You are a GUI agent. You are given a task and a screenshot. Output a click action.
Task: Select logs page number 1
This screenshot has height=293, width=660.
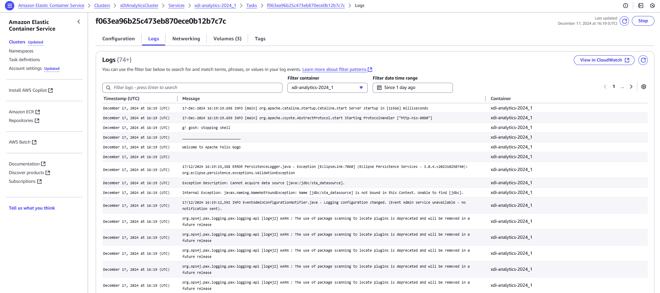[x=614, y=87]
